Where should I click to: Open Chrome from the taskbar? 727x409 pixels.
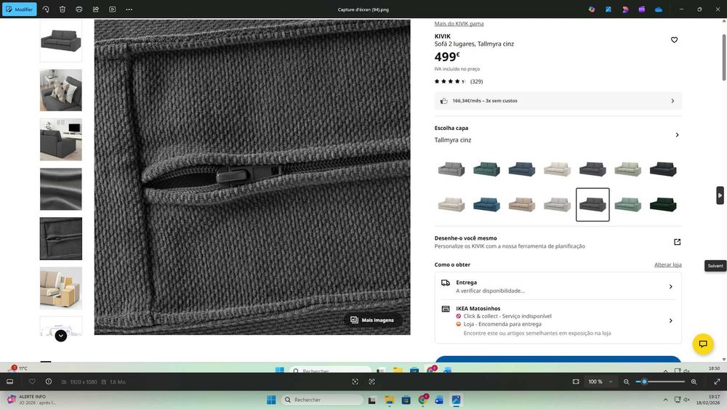click(x=423, y=400)
